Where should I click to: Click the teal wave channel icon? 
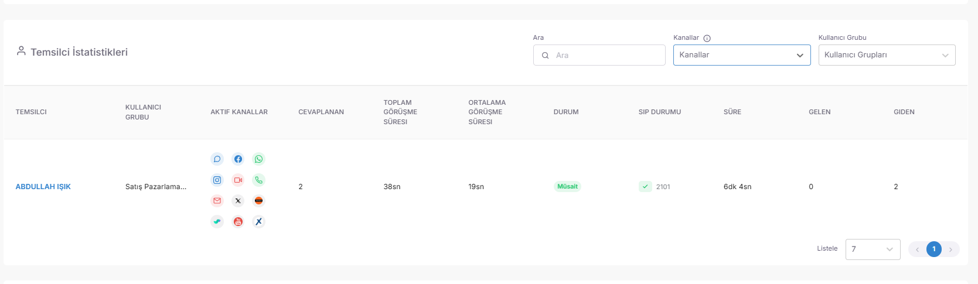(217, 221)
